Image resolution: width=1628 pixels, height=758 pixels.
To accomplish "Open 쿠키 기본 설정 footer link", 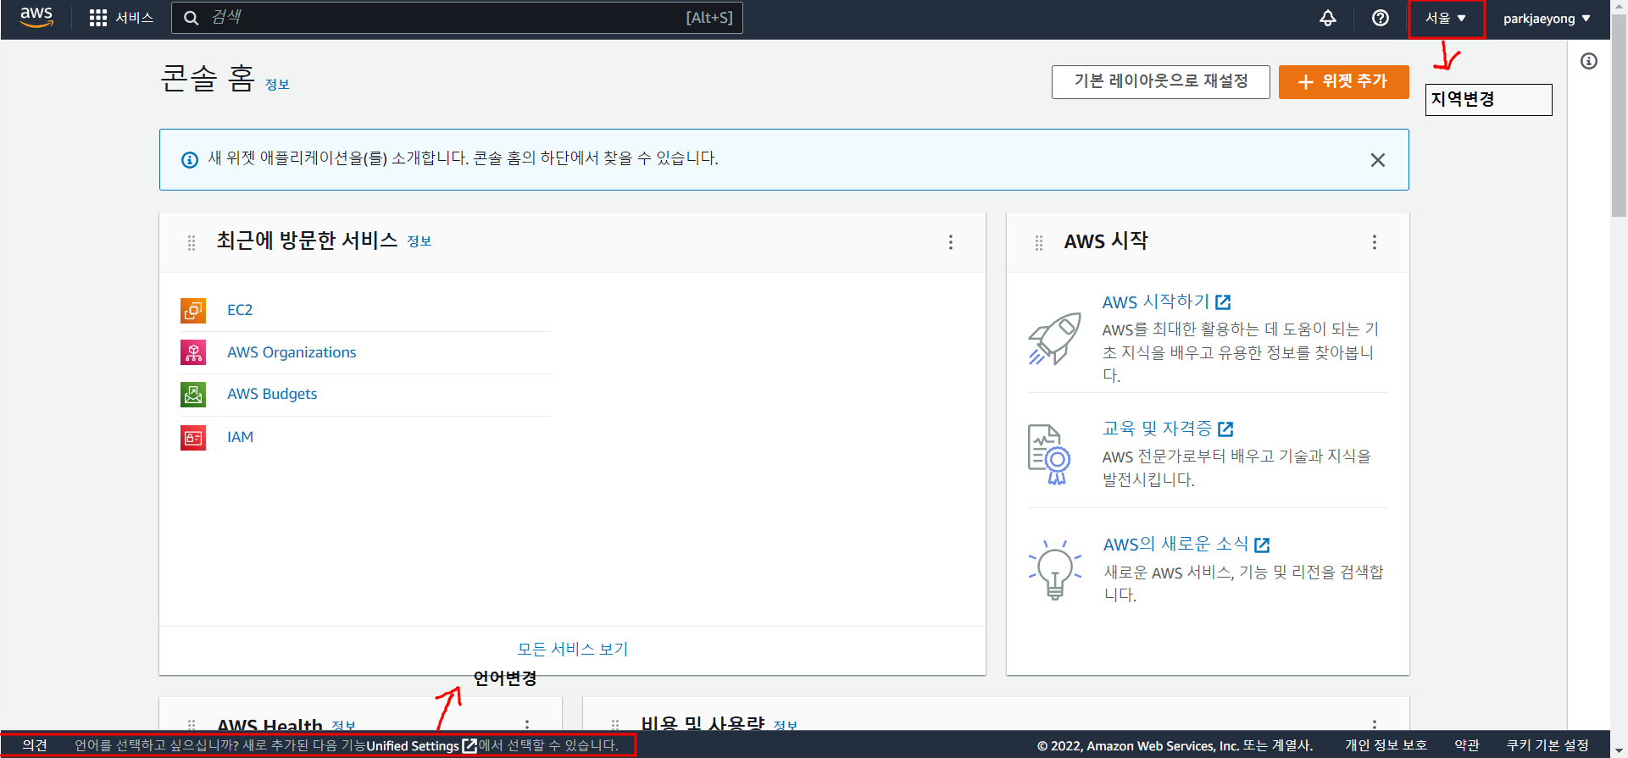I will (1547, 745).
